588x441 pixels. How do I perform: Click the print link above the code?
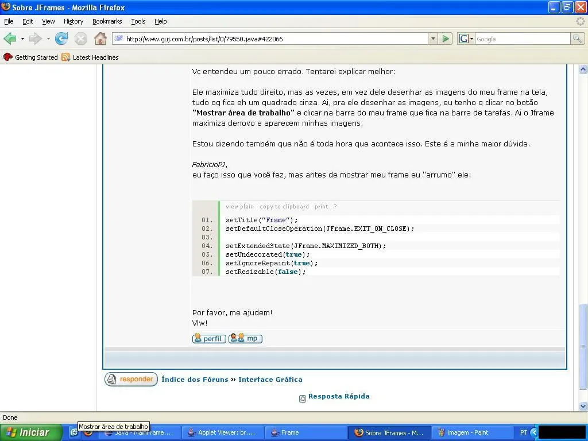[322, 207]
